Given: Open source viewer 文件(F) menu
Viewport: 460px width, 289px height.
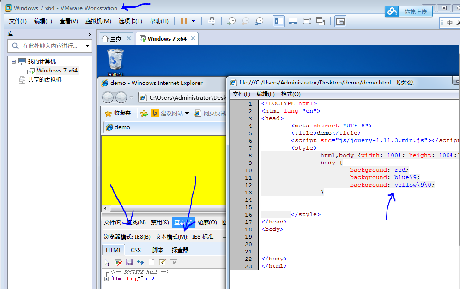Looking at the screenshot, I should [242, 94].
